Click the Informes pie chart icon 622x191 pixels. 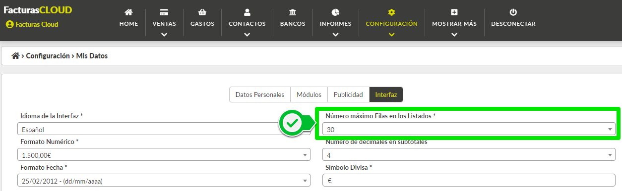pyautogui.click(x=335, y=12)
